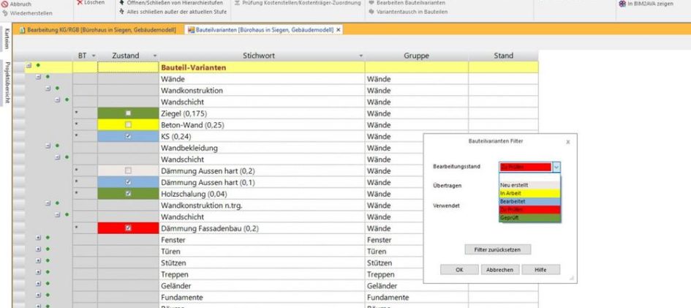The image size is (691, 308).
Task: Open Bearbeiten Bauteilvarianten tool
Action: point(372,3)
